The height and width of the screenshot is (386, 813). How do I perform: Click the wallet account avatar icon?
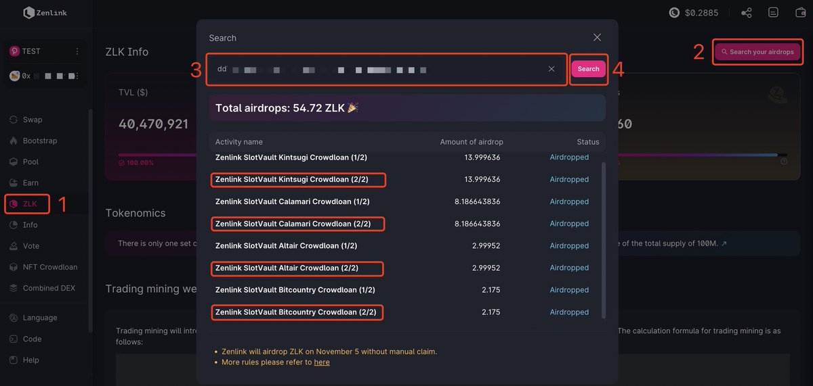(14, 76)
